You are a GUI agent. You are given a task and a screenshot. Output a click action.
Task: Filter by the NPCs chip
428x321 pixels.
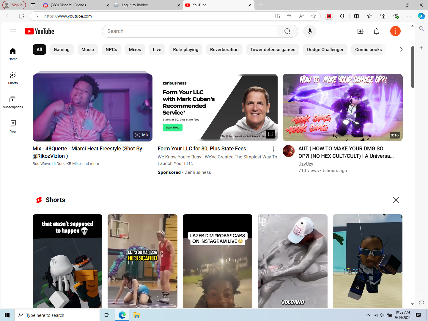pyautogui.click(x=111, y=50)
